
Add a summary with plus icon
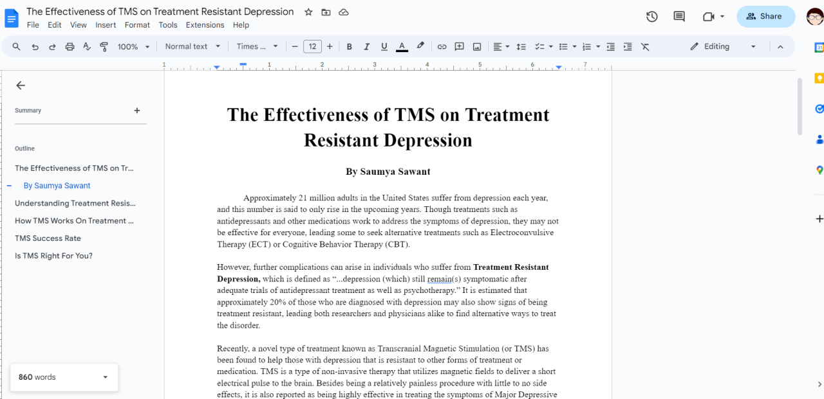136,111
